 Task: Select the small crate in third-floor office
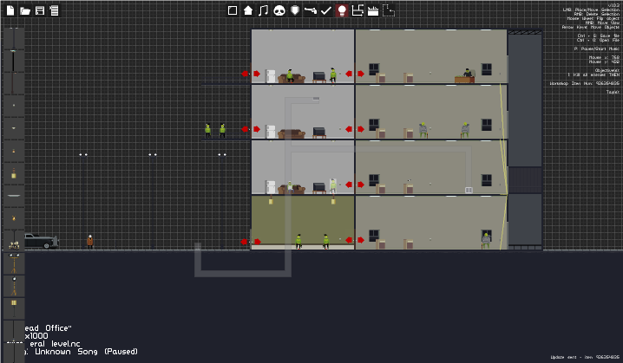point(469,190)
